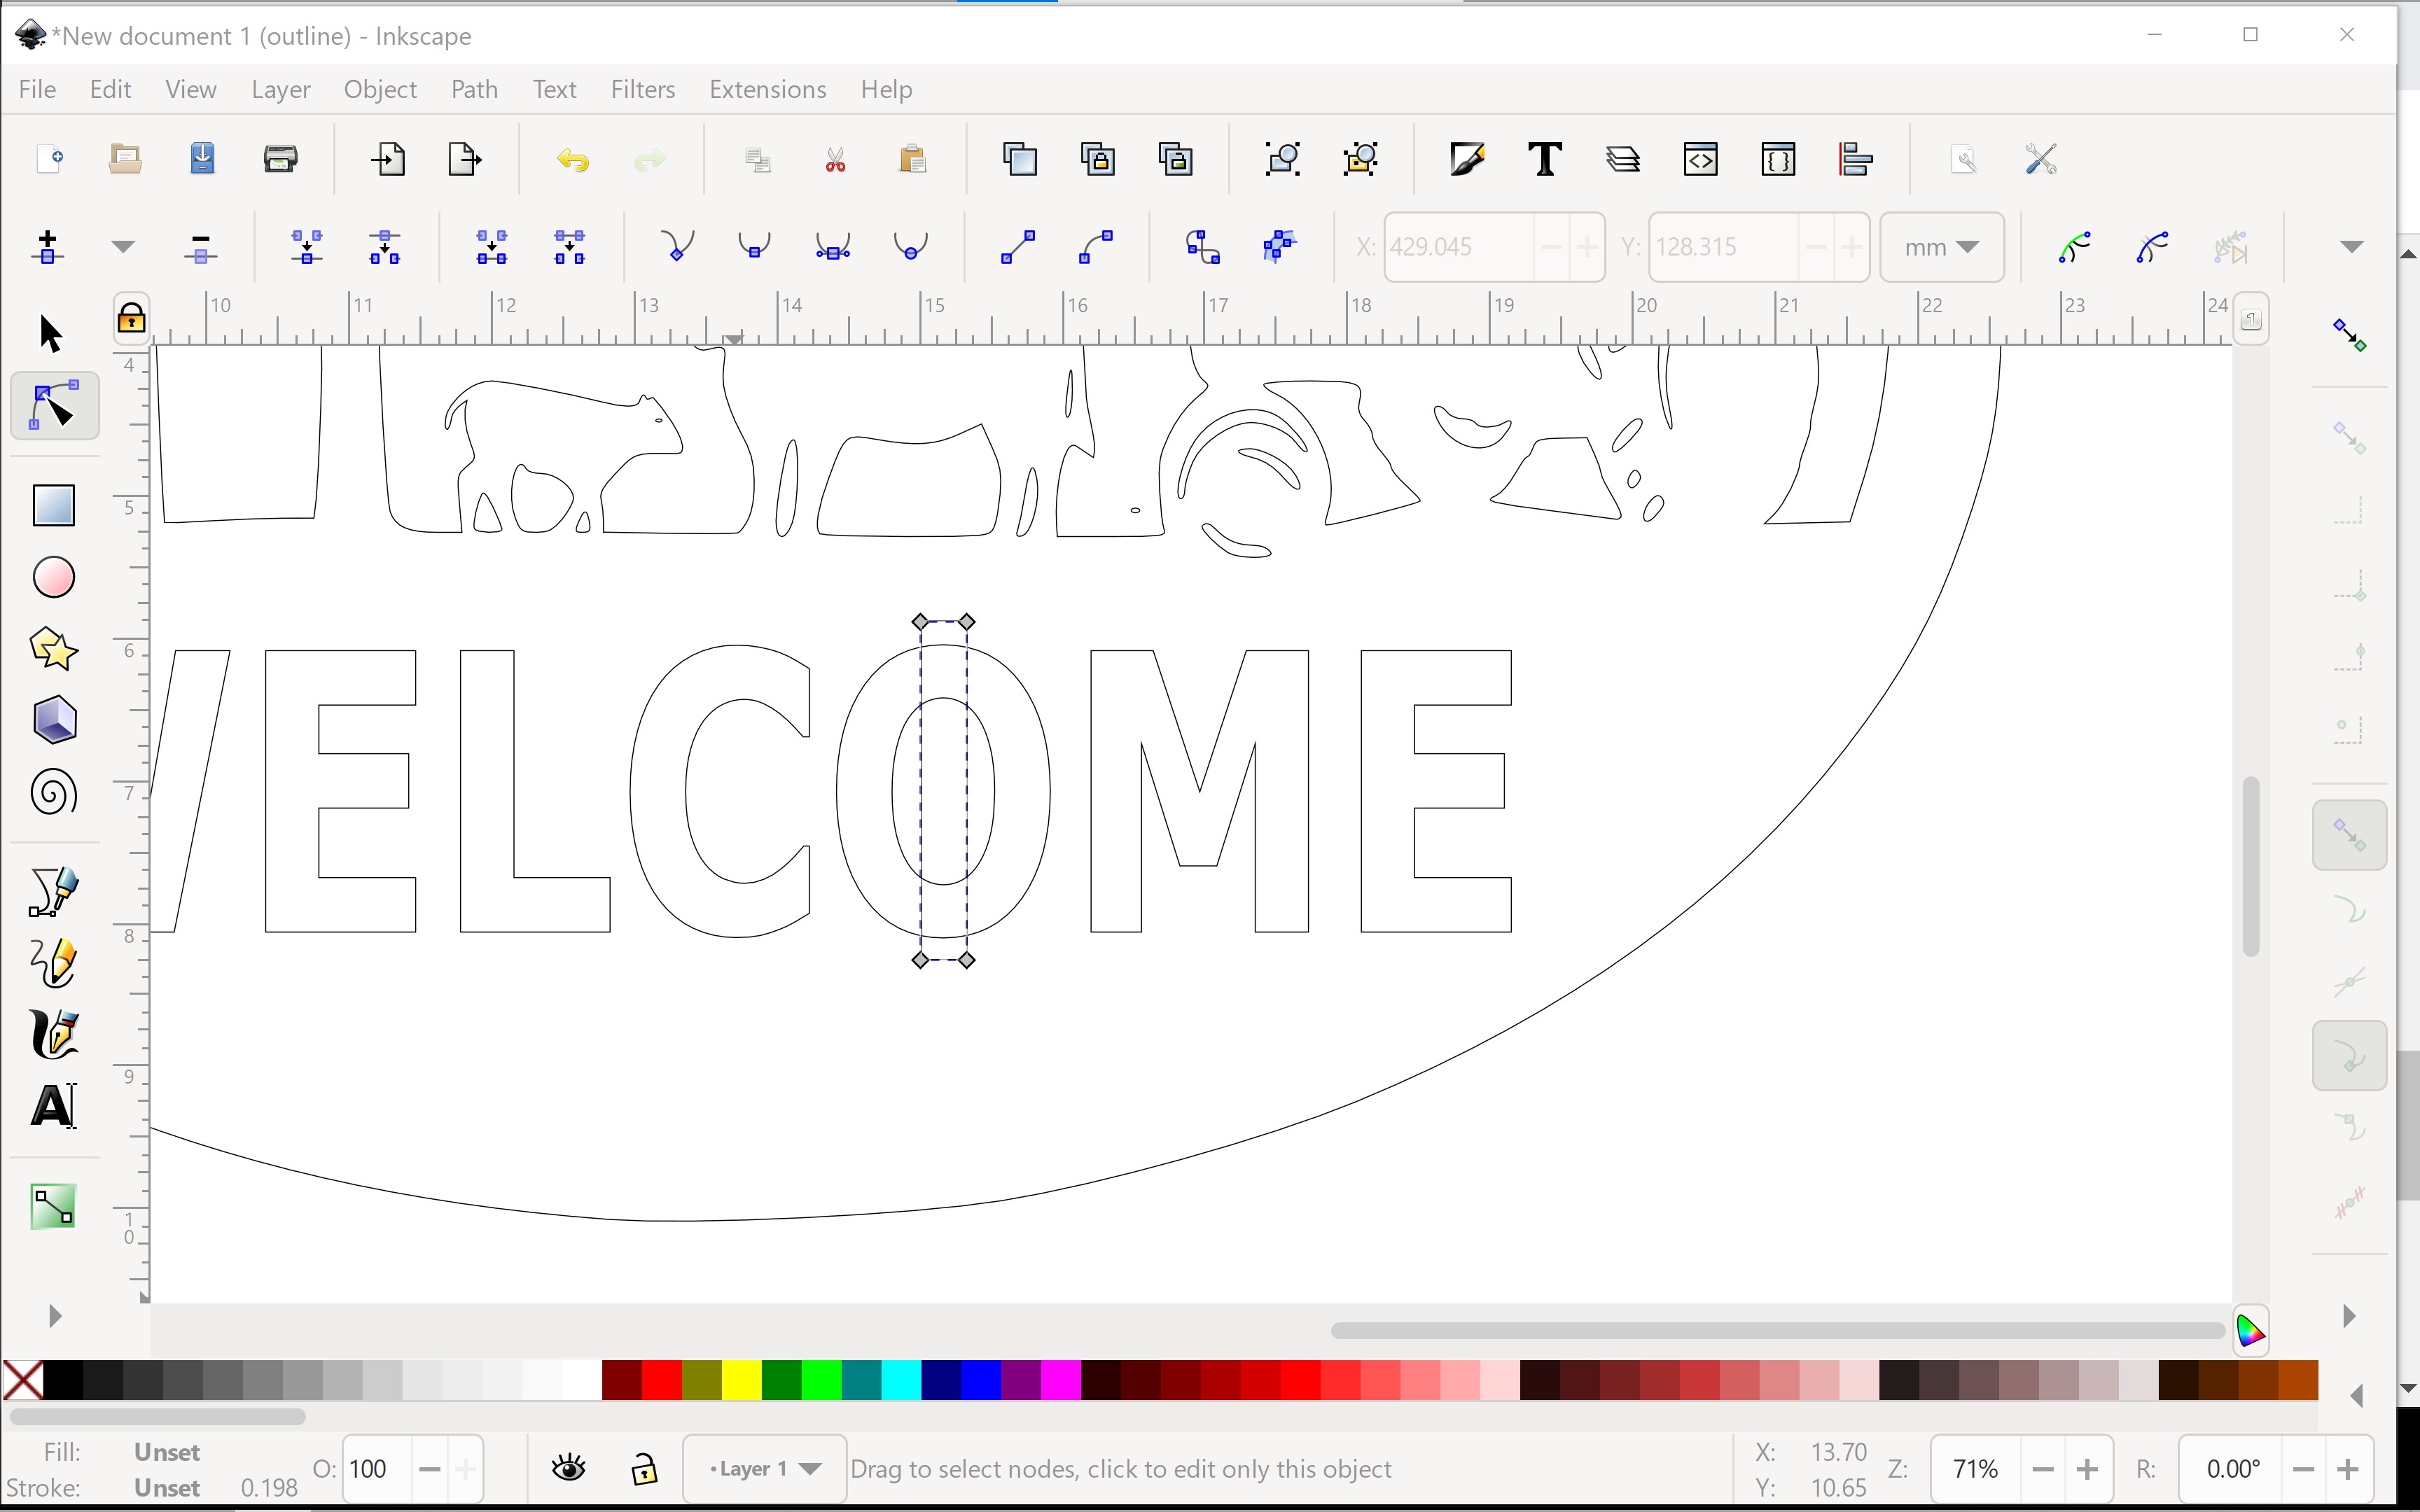
Task: Print the document
Action: click(281, 159)
